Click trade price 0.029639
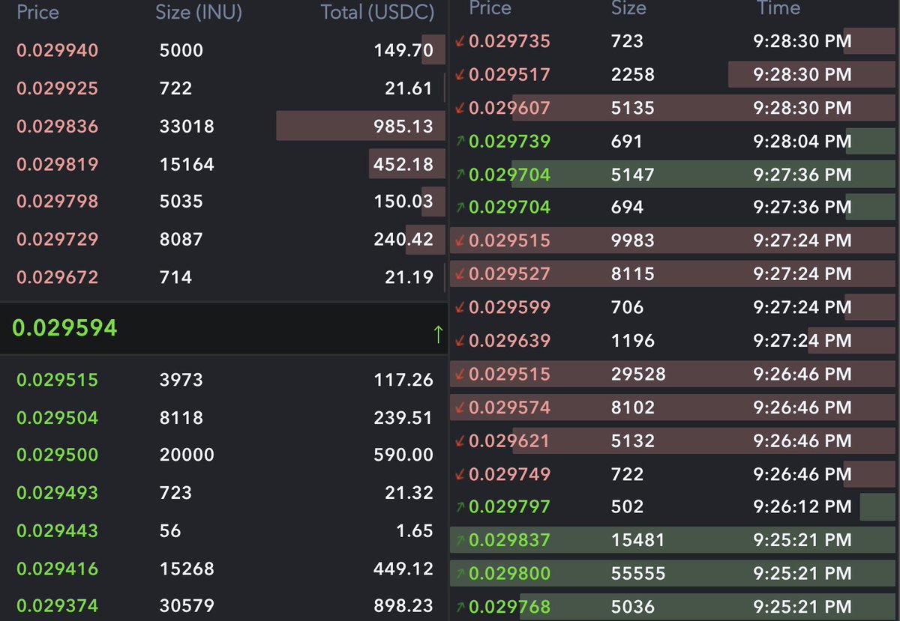Image resolution: width=900 pixels, height=621 pixels. click(509, 341)
